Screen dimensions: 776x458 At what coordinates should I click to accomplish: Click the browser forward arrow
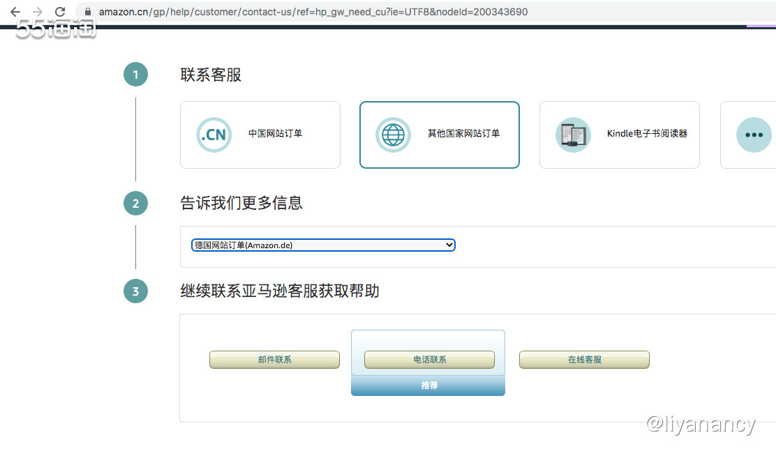point(38,12)
